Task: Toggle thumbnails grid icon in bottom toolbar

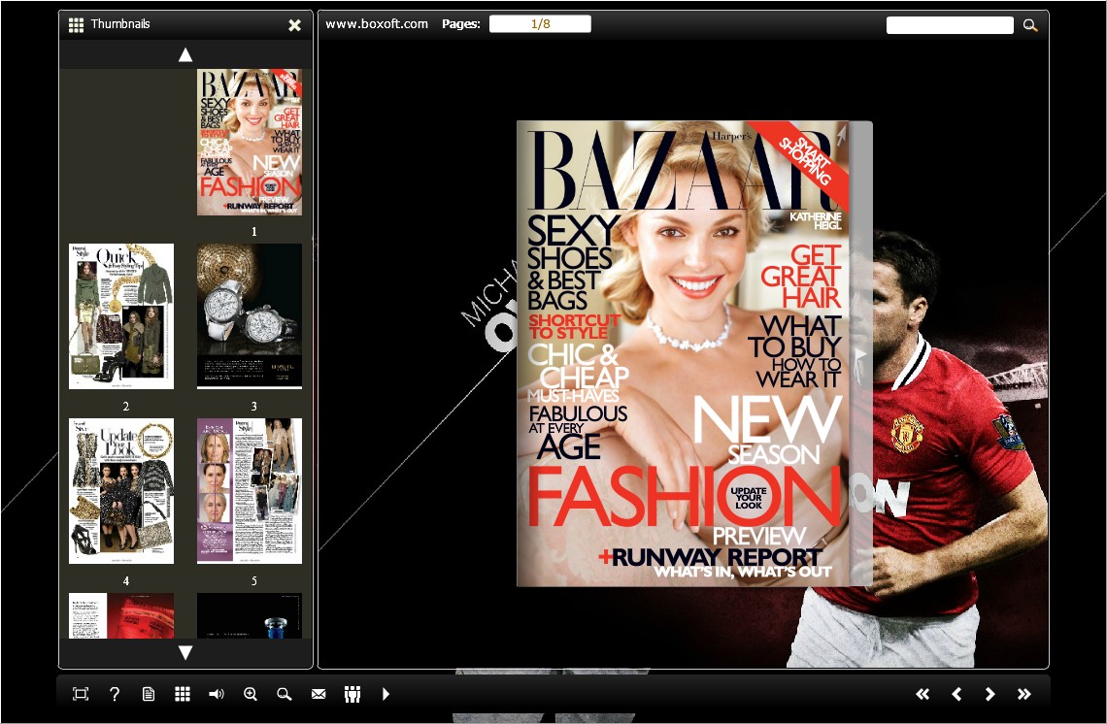Action: [183, 694]
